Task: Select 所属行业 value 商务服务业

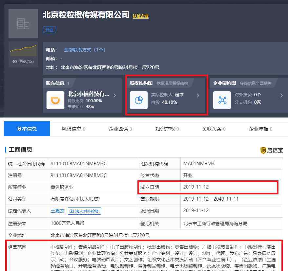Action: [x=62, y=187]
